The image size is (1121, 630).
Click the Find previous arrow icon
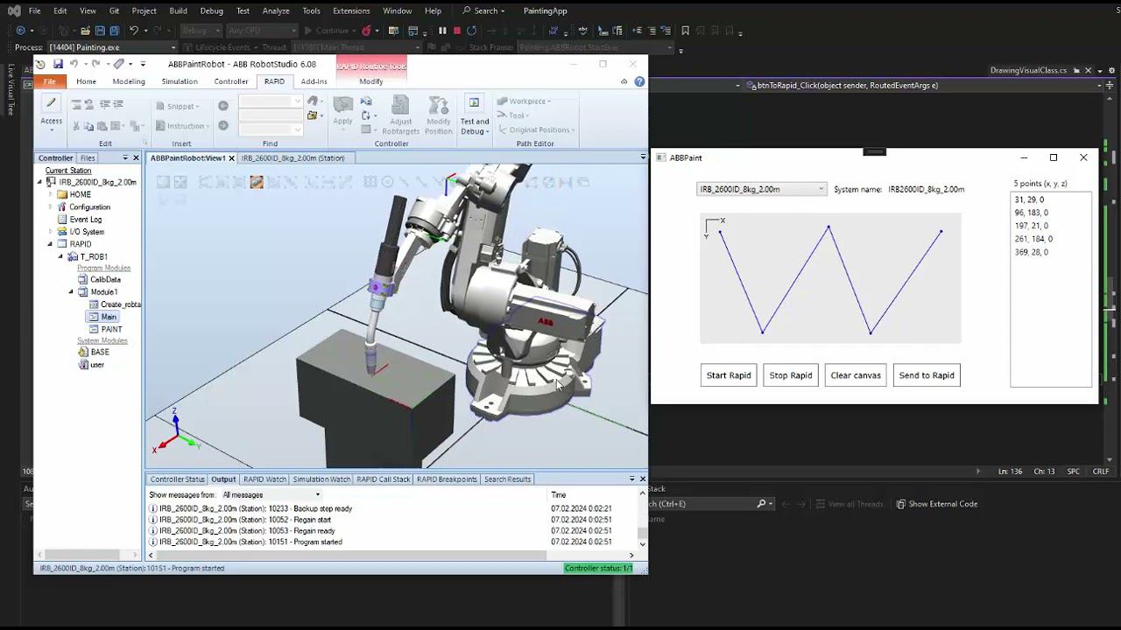click(x=223, y=106)
